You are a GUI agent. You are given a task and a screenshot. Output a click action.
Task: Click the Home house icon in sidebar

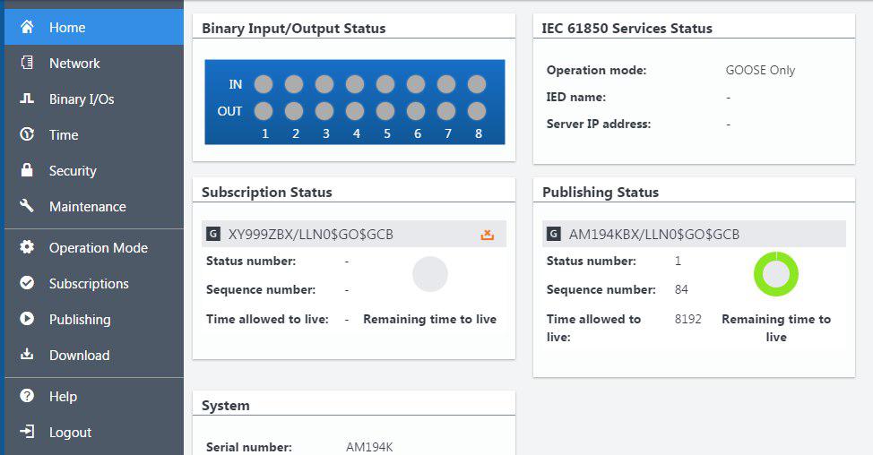27,27
